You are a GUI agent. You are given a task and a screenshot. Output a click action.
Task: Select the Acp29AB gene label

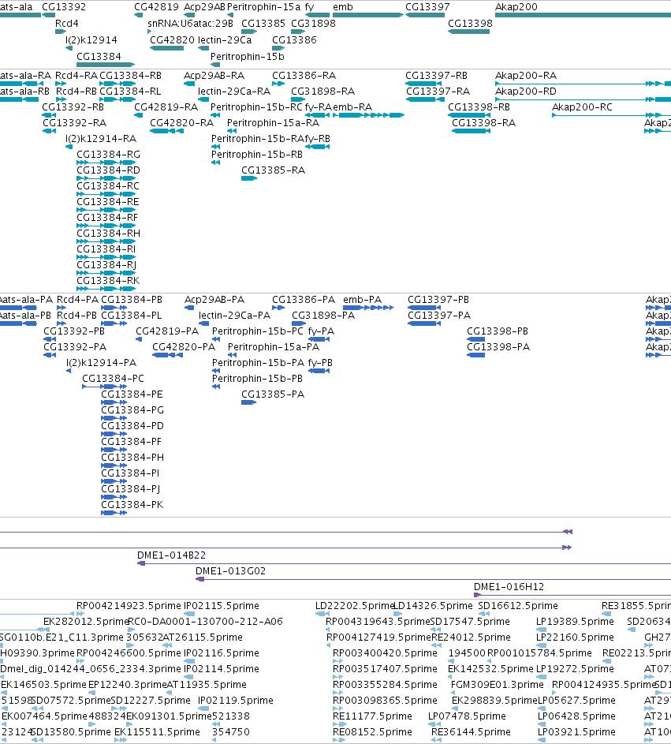204,7
